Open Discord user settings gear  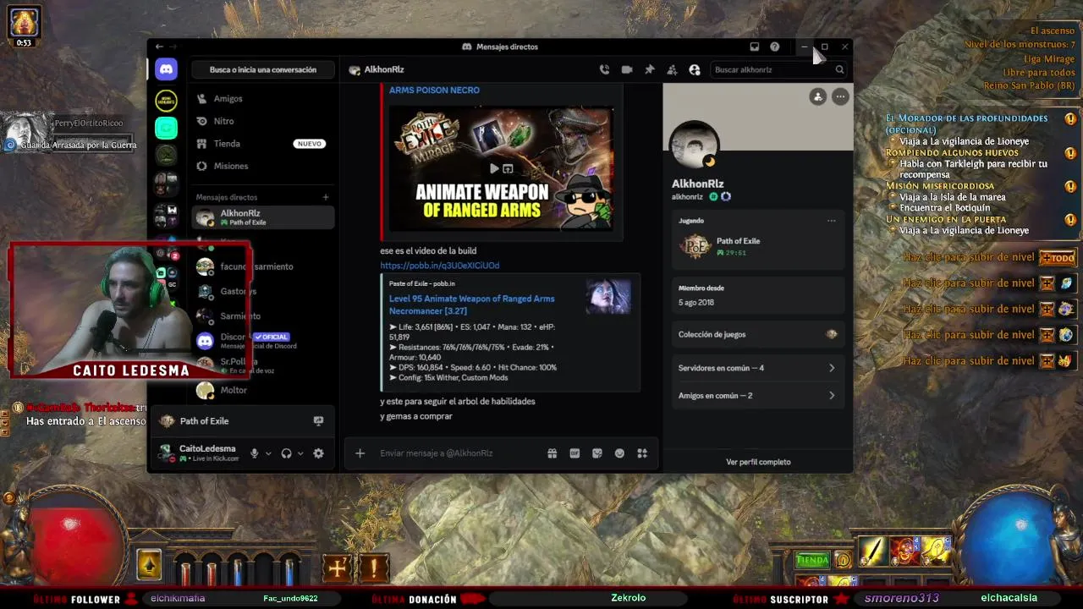click(318, 453)
